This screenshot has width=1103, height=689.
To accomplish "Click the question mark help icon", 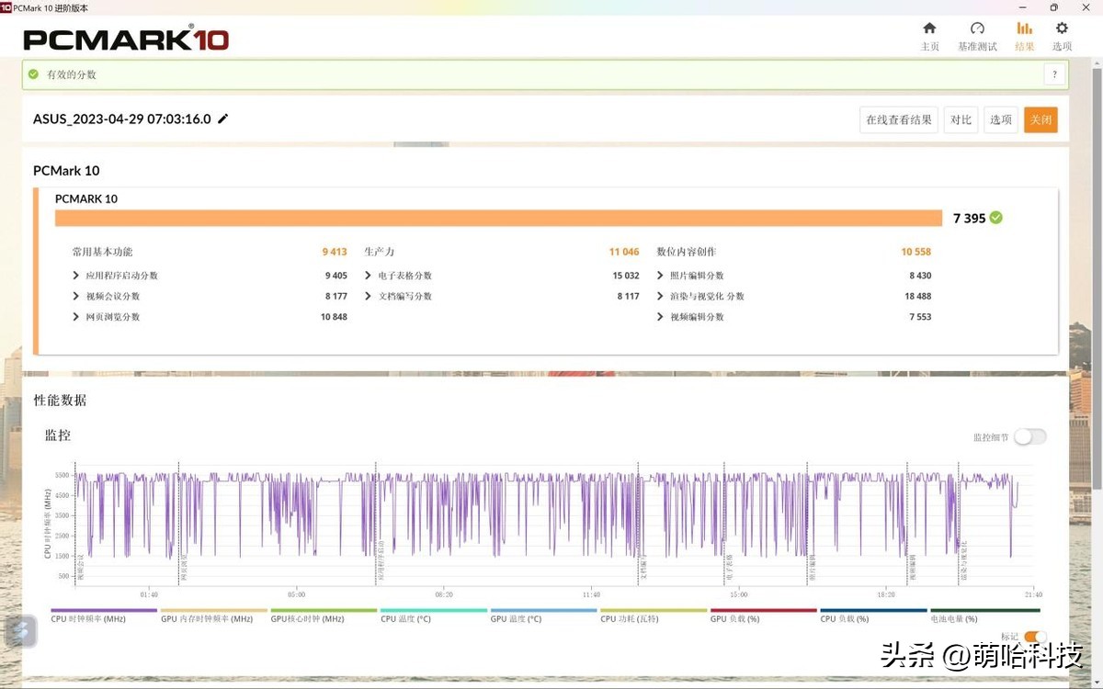I will point(1054,74).
